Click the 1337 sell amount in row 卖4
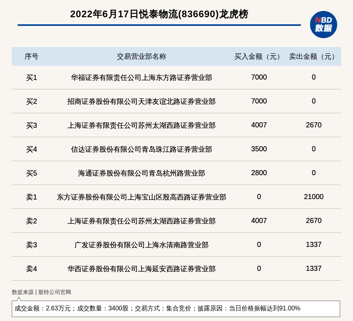The width and height of the screenshot is (353, 321). (x=314, y=268)
